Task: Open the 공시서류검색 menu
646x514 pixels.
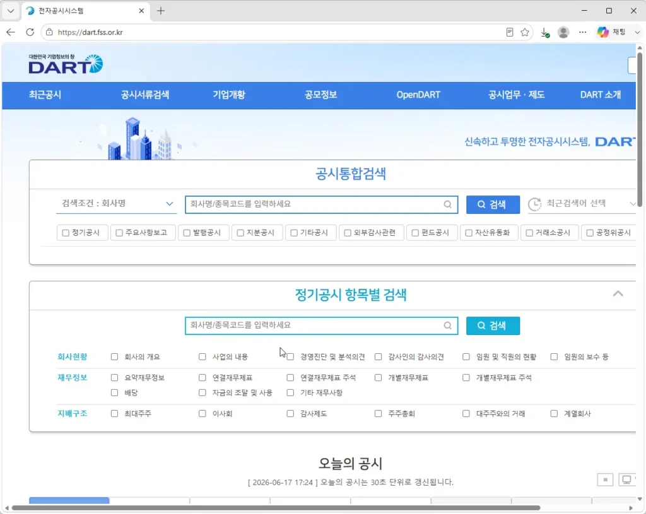Action: (x=144, y=95)
